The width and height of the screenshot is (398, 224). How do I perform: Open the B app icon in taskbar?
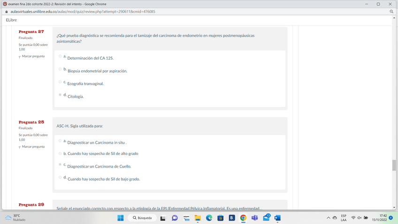click(x=232, y=218)
